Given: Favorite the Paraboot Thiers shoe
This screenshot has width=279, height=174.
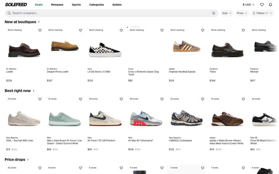Looking at the screenshot, I should pyautogui.click(x=243, y=31).
